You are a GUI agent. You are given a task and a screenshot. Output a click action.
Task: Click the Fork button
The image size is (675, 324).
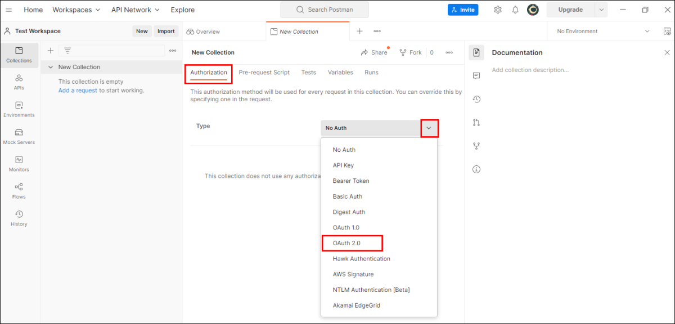click(x=411, y=52)
